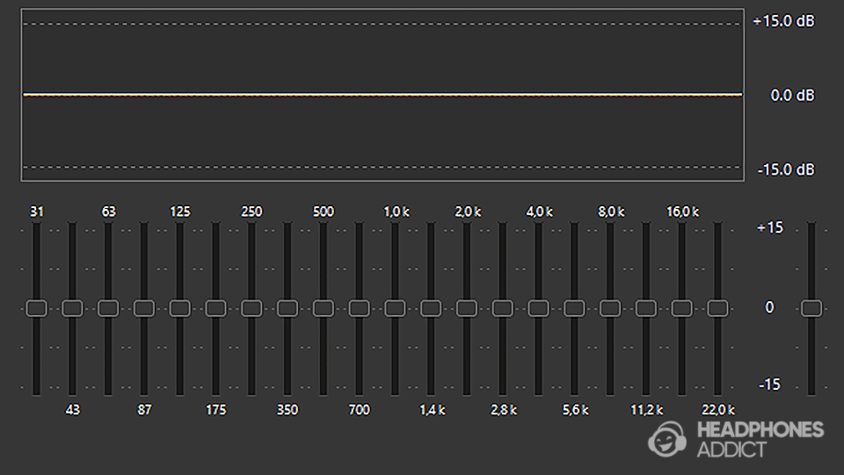This screenshot has height=475, width=844.
Task: Click the 125 frequency label
Action: coord(180,212)
